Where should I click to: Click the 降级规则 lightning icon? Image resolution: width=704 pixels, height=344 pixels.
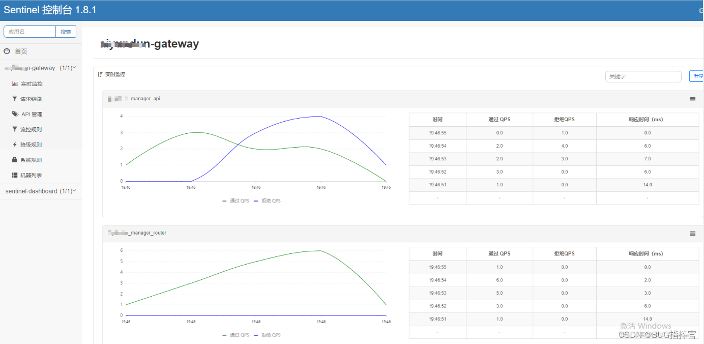pyautogui.click(x=15, y=145)
